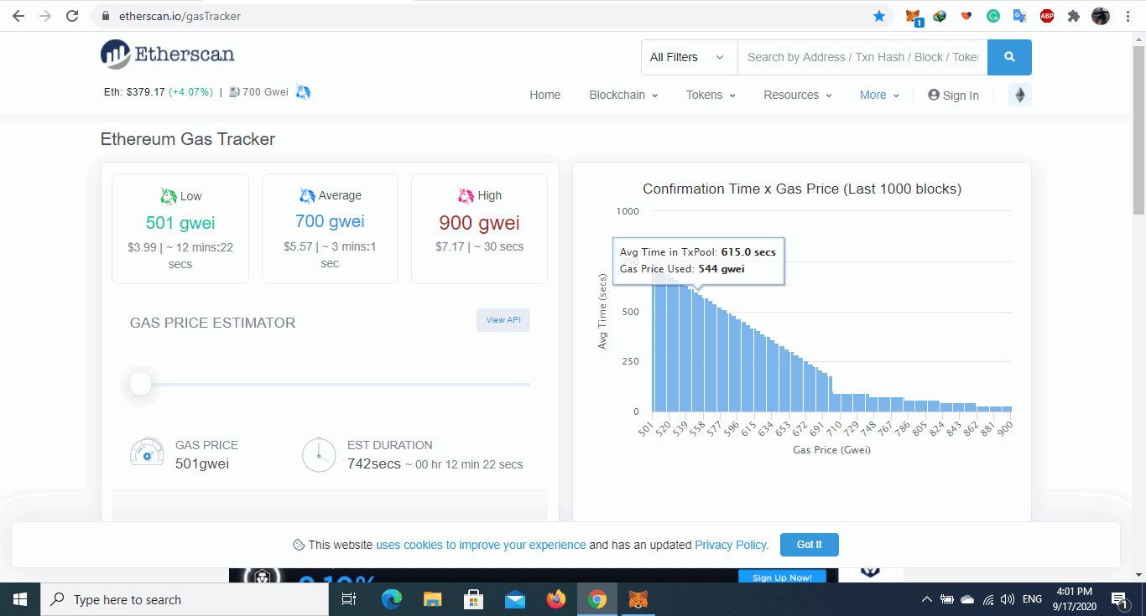
Task: Open the All Filters dropdown
Action: click(x=689, y=57)
